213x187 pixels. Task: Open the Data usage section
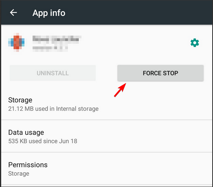tap(106, 136)
